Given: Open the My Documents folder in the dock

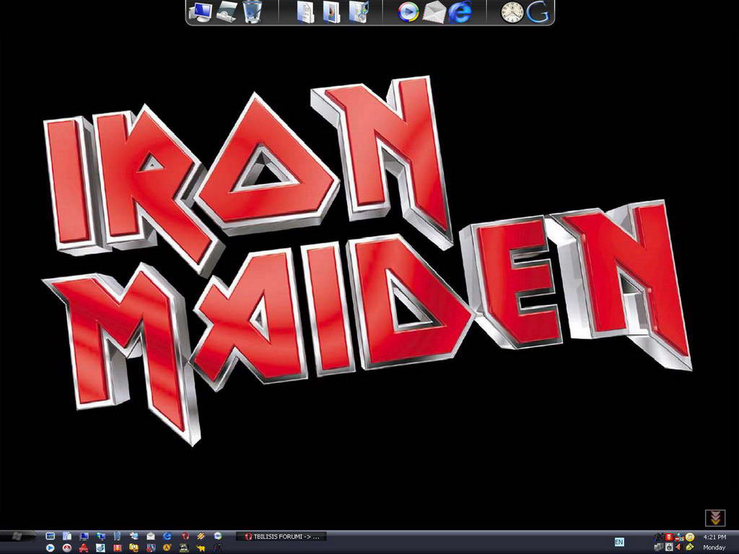Looking at the screenshot, I should (305, 12).
